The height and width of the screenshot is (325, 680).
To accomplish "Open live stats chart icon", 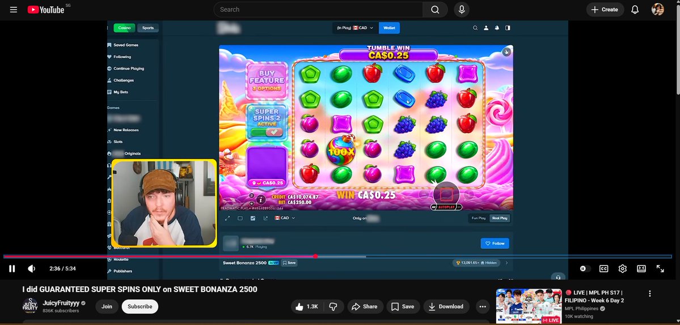I will click(253, 218).
